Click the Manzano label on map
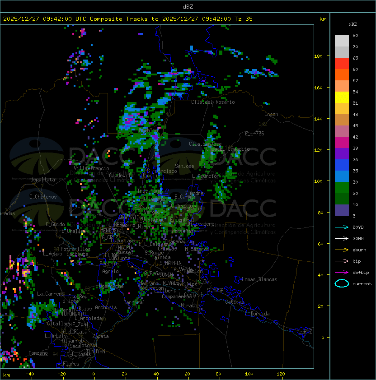 tap(38, 353)
